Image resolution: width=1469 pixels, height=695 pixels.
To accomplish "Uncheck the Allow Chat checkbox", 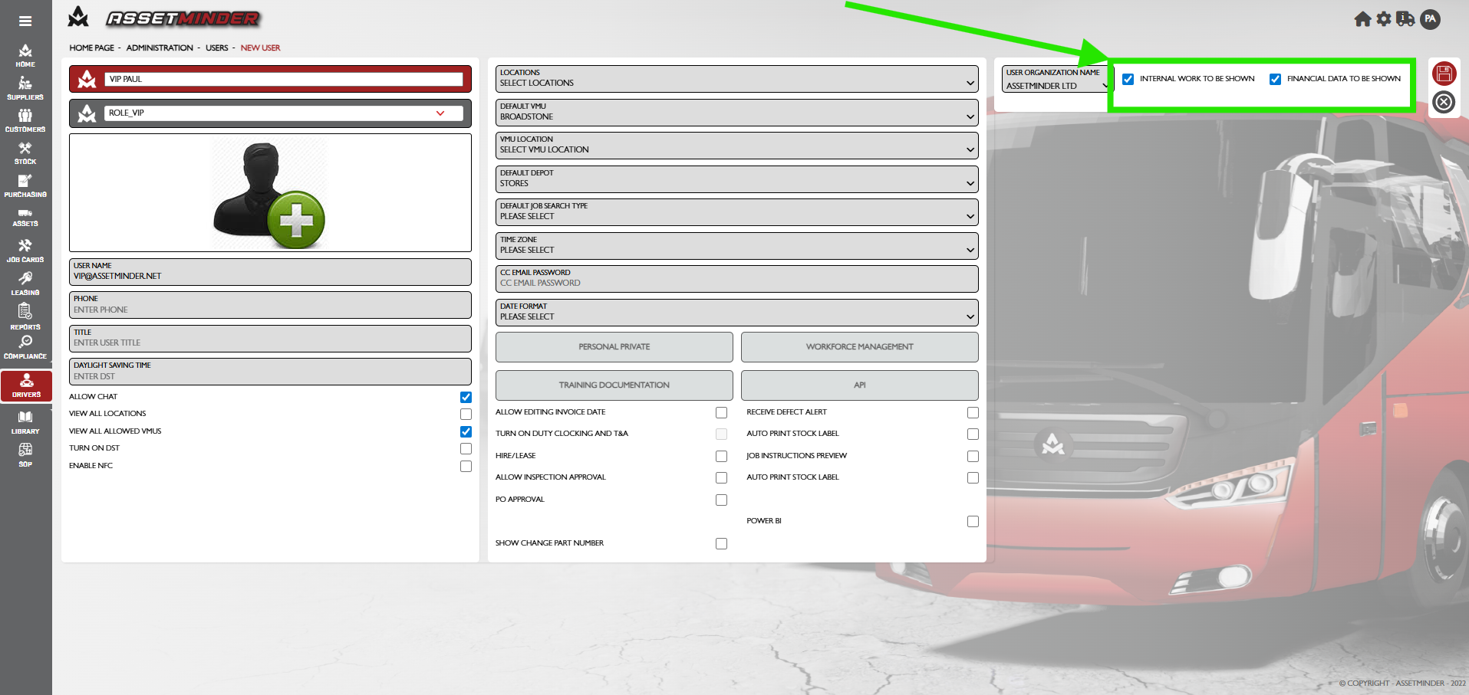I will [466, 397].
